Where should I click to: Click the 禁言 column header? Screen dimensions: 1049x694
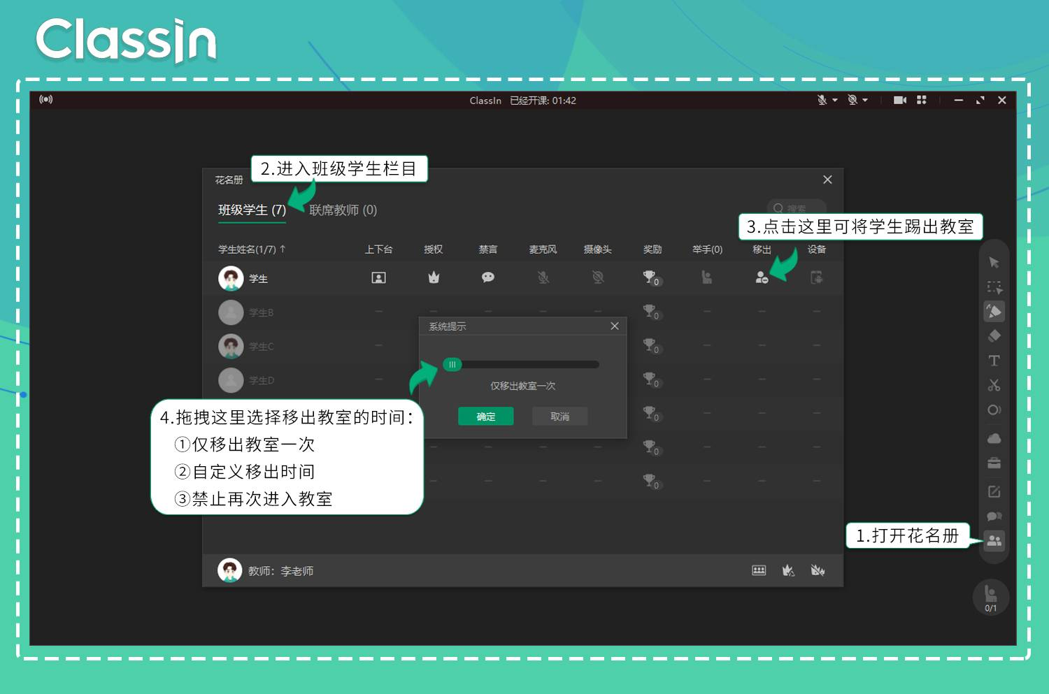pos(488,250)
